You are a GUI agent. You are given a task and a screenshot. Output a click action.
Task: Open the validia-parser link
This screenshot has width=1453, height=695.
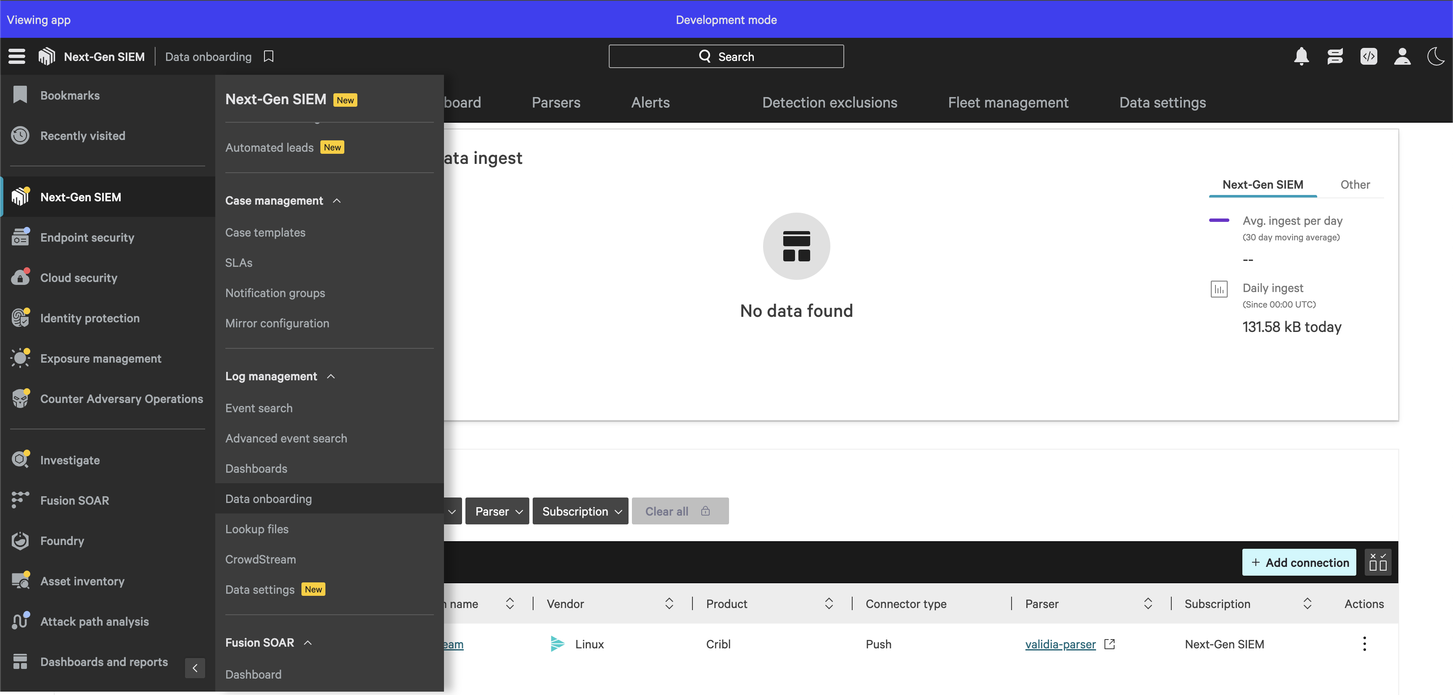tap(1060, 644)
